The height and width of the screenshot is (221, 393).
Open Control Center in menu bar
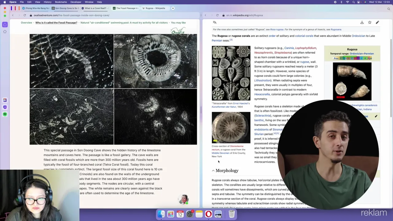point(360,2)
